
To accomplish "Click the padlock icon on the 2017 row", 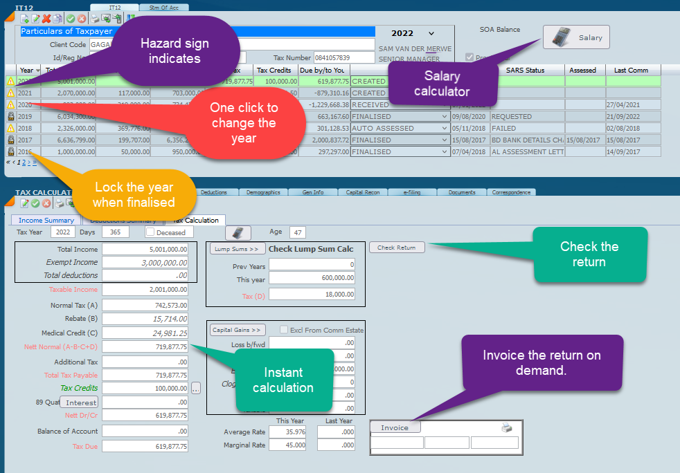I will (10, 140).
